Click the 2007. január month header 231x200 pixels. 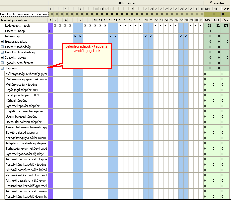click(x=126, y=3)
